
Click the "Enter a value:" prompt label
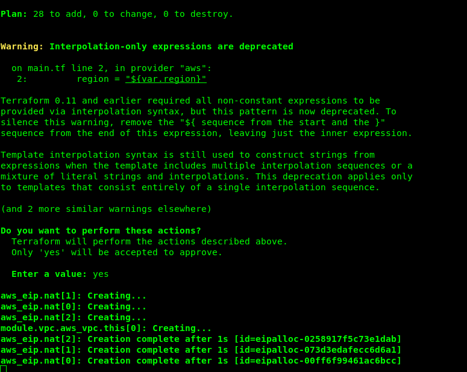[49, 274]
